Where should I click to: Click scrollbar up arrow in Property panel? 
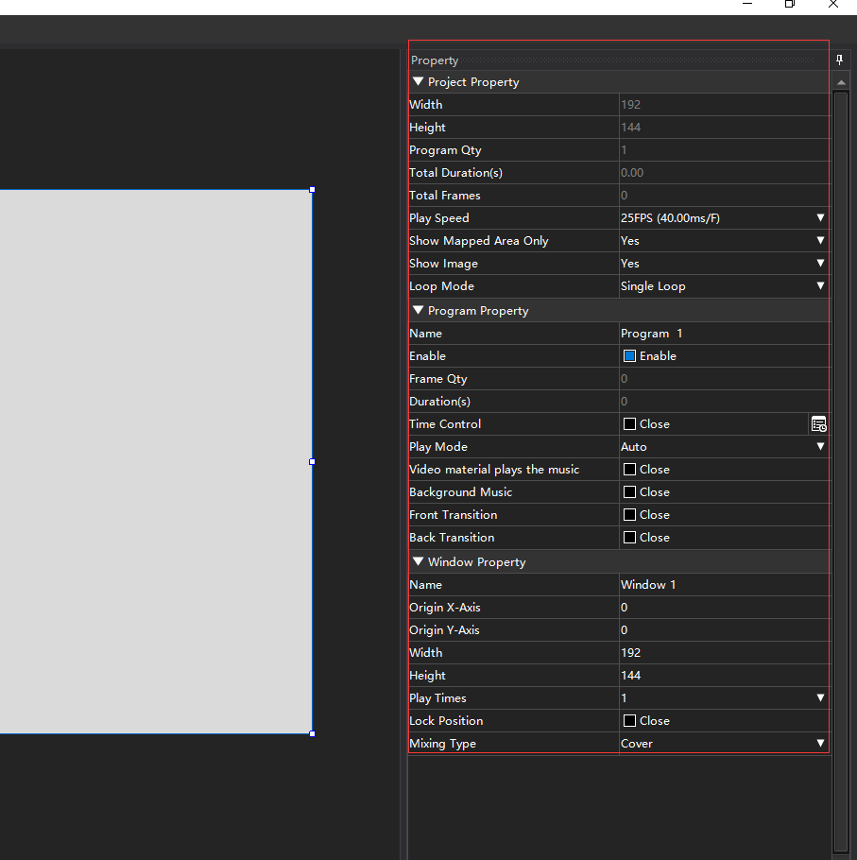coord(841,82)
